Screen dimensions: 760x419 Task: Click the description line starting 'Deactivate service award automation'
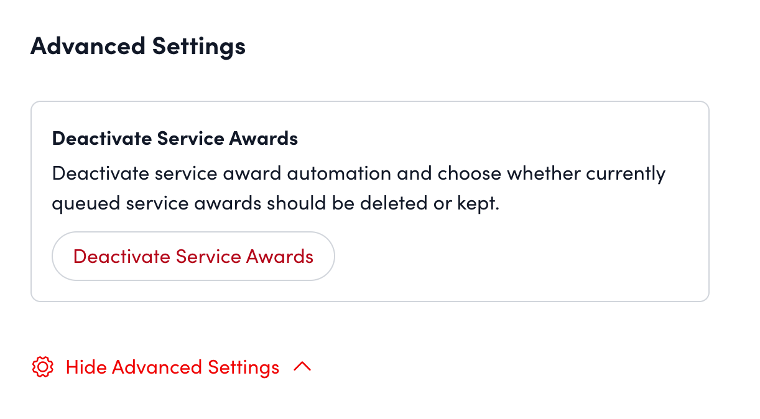(358, 173)
